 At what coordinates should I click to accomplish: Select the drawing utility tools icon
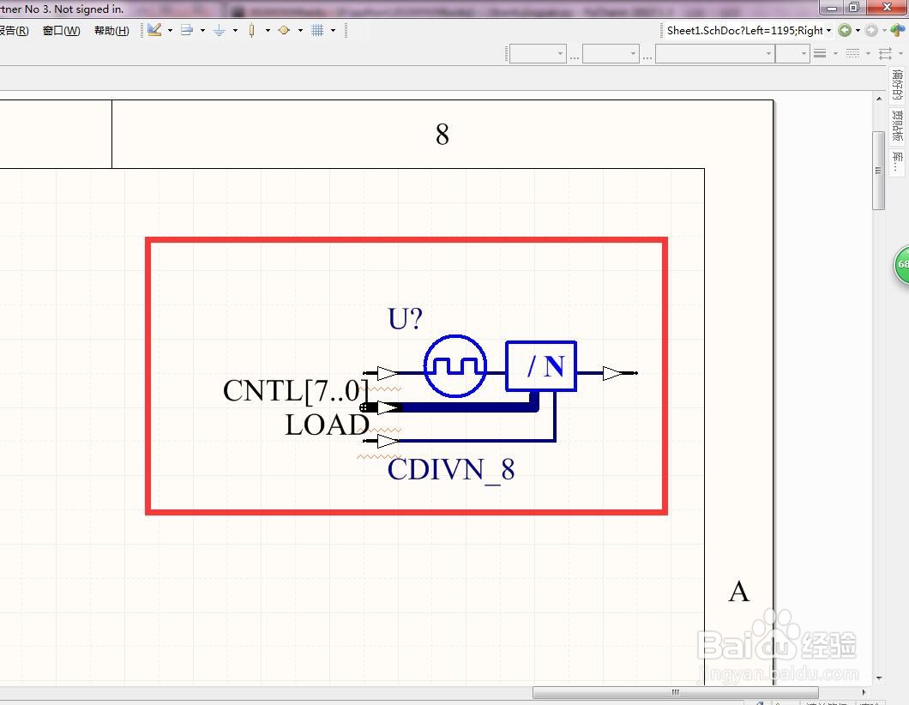tap(154, 30)
